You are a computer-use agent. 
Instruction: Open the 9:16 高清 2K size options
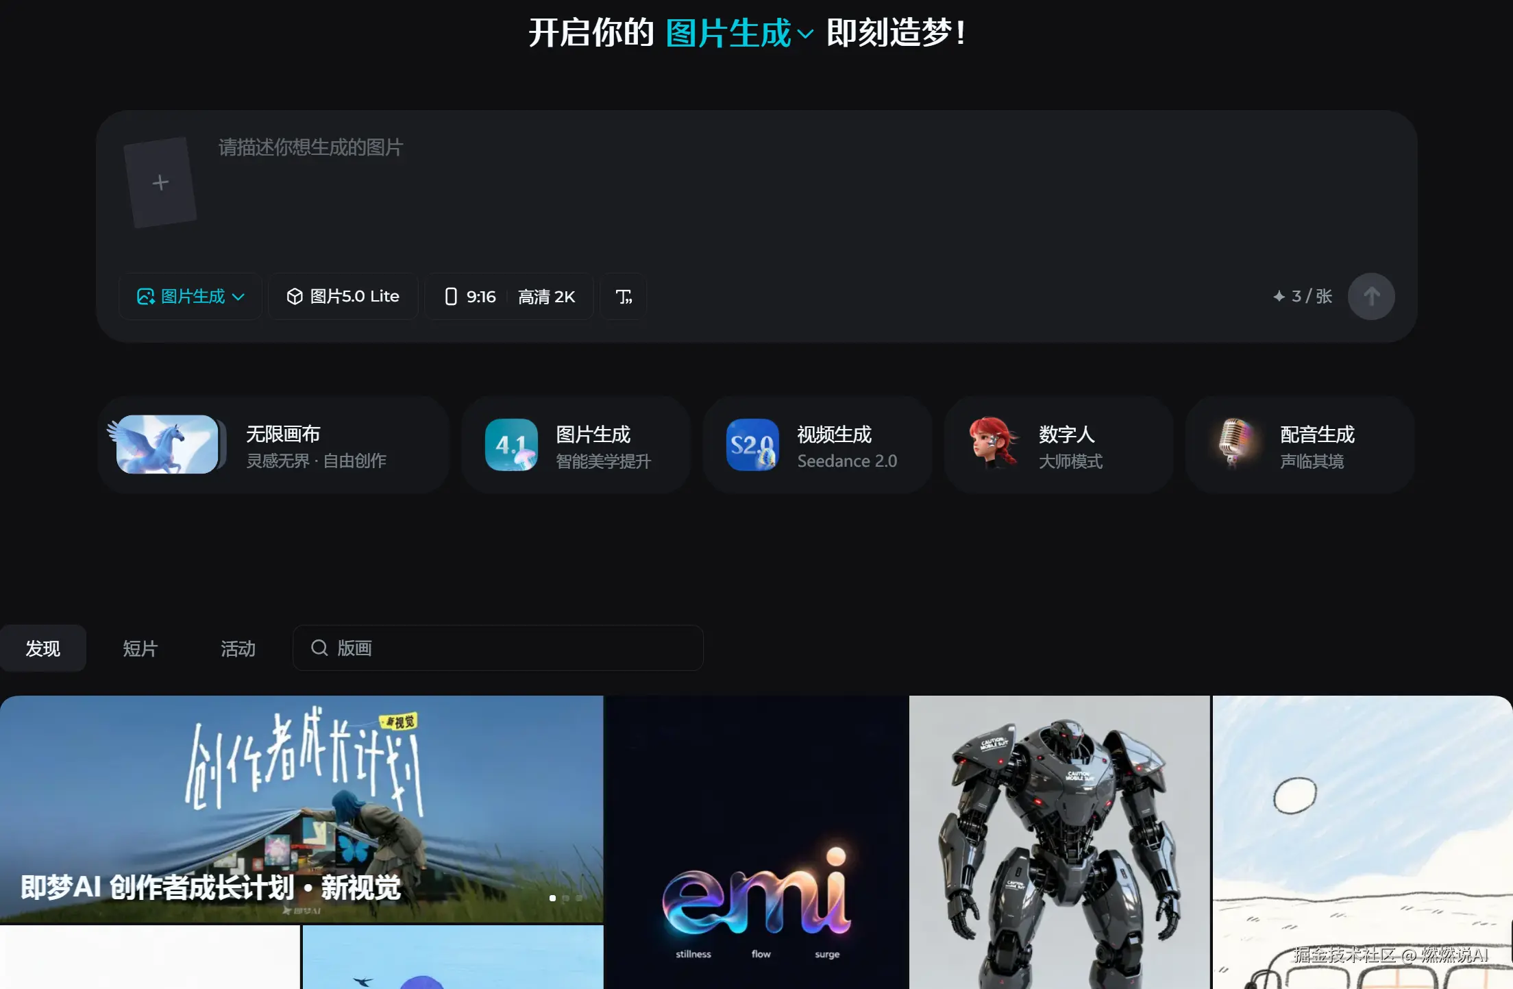(509, 297)
